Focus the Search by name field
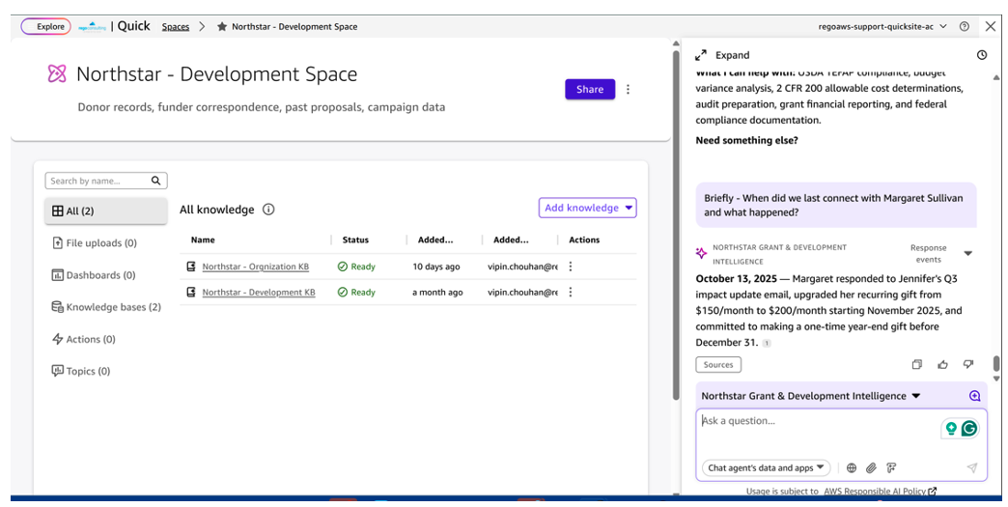1008x507 pixels. click(x=106, y=181)
